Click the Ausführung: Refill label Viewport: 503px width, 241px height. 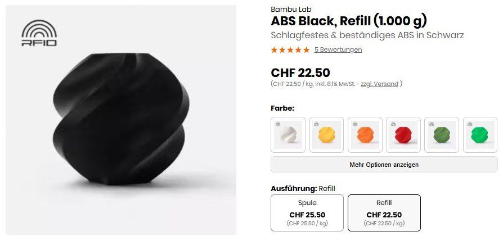[303, 188]
